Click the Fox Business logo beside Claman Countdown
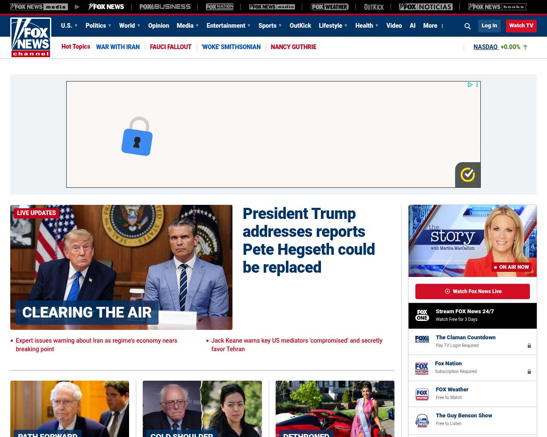 pos(422,339)
